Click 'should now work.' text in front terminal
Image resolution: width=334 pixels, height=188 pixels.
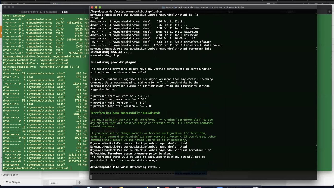103,127
